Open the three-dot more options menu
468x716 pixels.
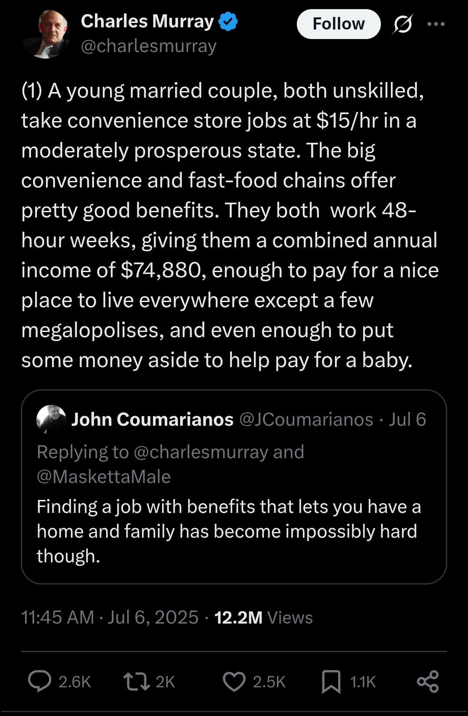pos(436,24)
